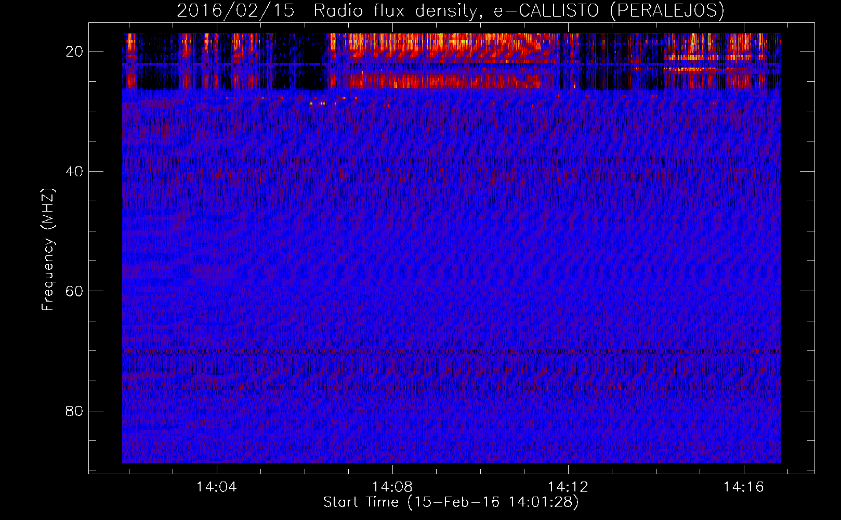Click the 14:12 time tick label

click(x=568, y=487)
